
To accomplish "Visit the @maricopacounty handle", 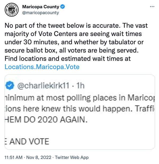I will point(40,13).
